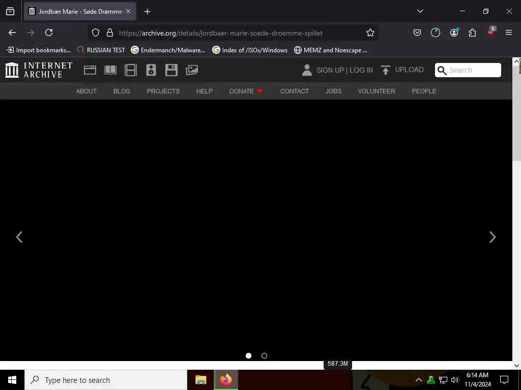
Task: Click the upload arrow icon
Action: coord(386,70)
